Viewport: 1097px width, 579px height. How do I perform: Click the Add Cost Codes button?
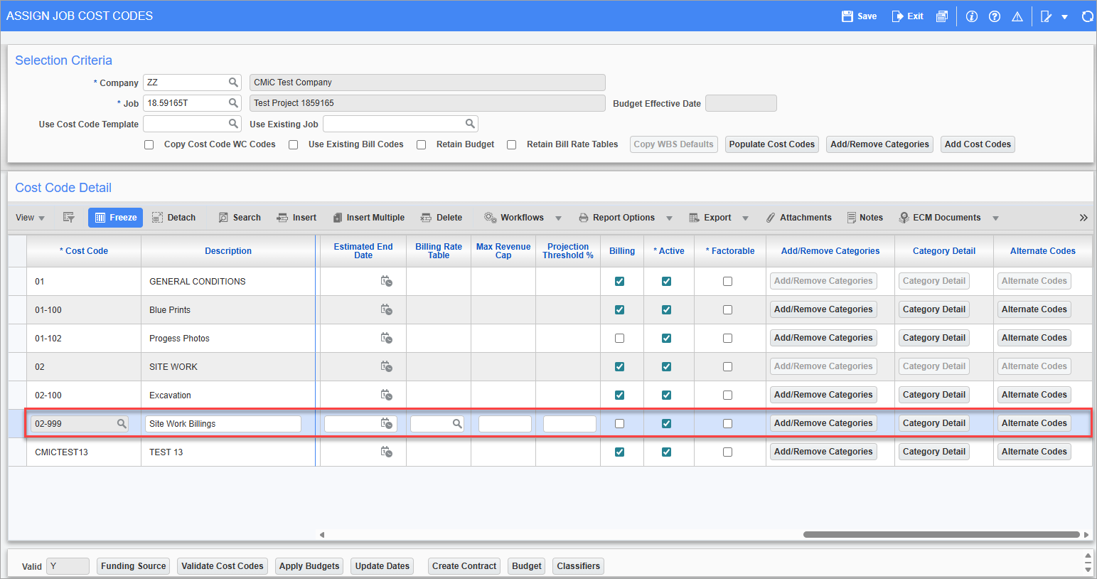[978, 144]
